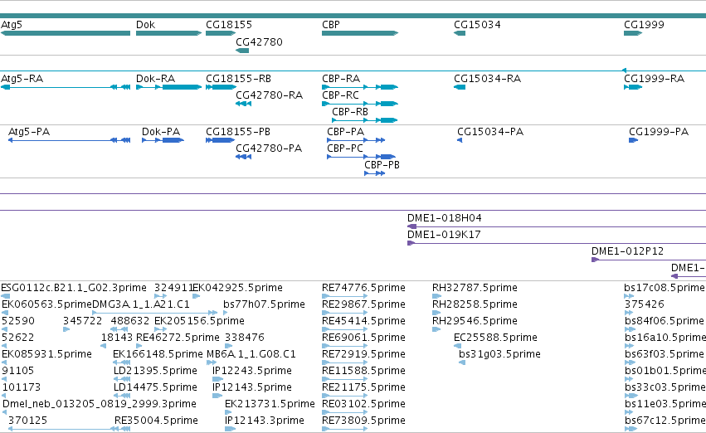Click the DMG3A.1_1.A21.C1 EST label

[x=141, y=304]
